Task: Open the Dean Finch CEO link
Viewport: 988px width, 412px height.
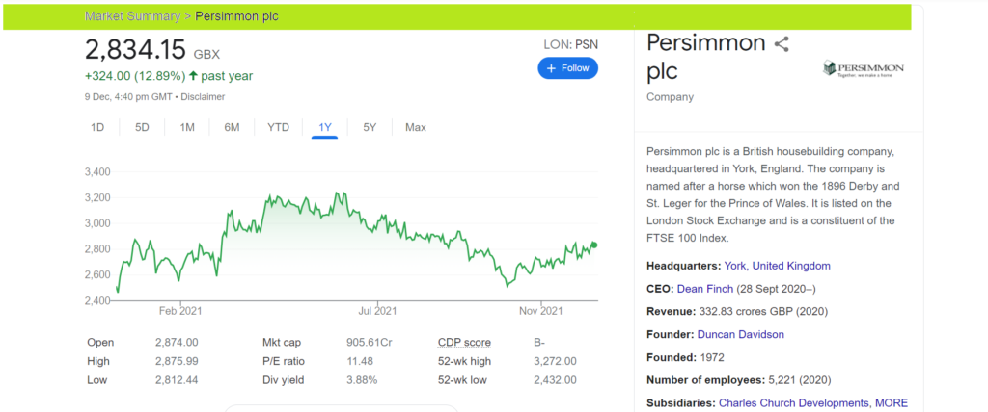Action: pos(705,289)
